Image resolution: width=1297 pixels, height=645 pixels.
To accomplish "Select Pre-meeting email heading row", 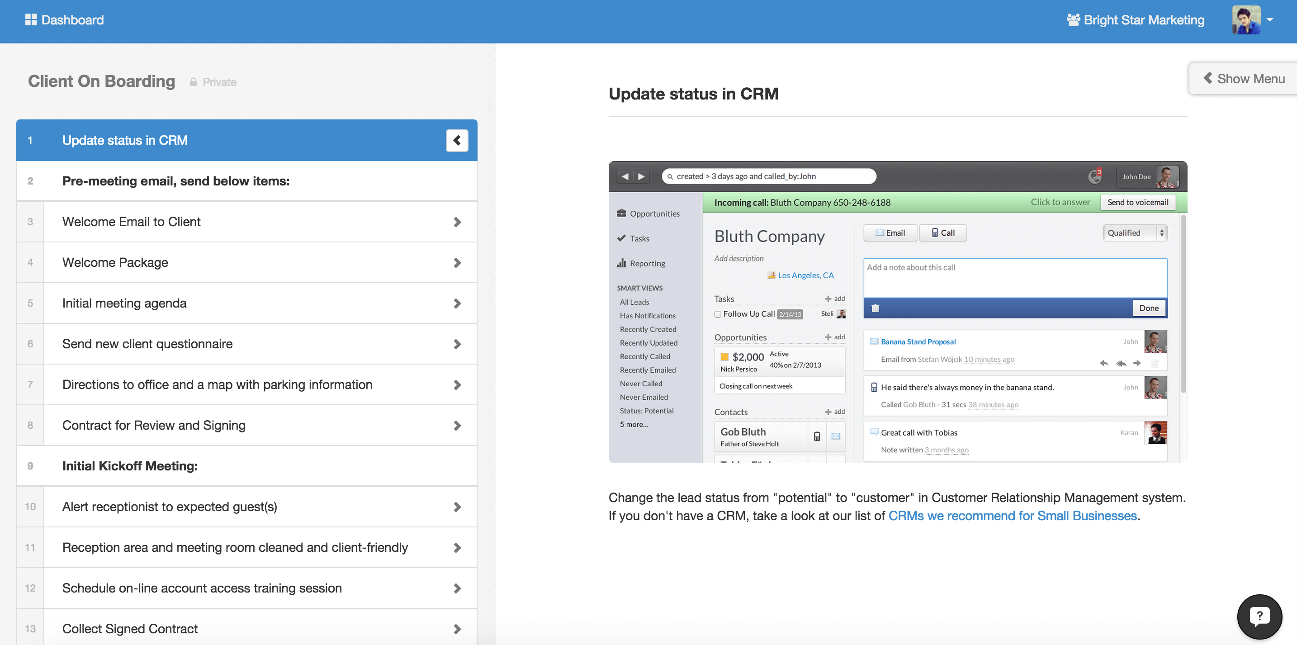I will pos(247,181).
